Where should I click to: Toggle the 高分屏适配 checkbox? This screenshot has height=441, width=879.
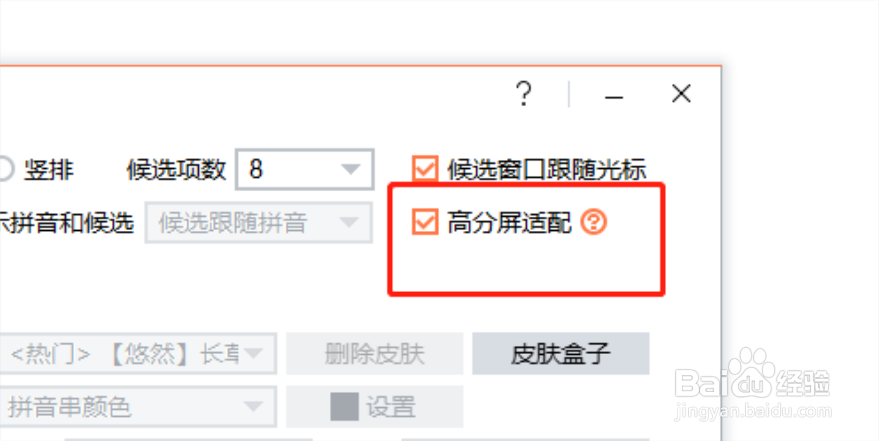point(425,222)
